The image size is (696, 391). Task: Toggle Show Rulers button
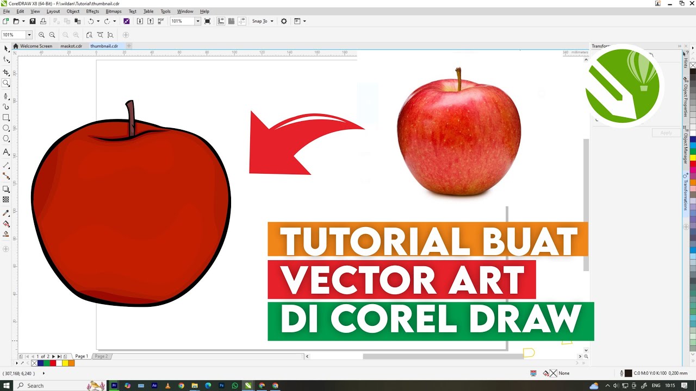click(x=221, y=21)
